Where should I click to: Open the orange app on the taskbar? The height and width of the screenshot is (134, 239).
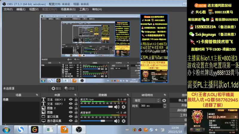coord(64,130)
